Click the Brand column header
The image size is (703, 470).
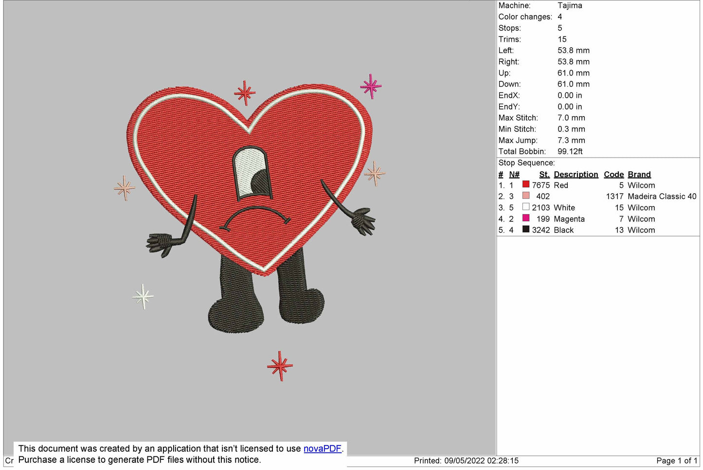coord(639,174)
